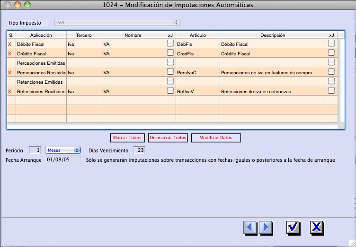This screenshot has width=356, height=247.
Task: Click the red X mark on Crédito Fiscal row
Action: pos(9,54)
